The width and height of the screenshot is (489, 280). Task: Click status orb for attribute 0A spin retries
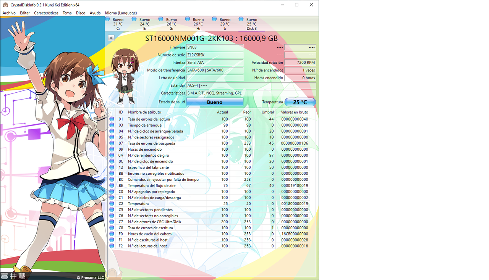click(112, 155)
